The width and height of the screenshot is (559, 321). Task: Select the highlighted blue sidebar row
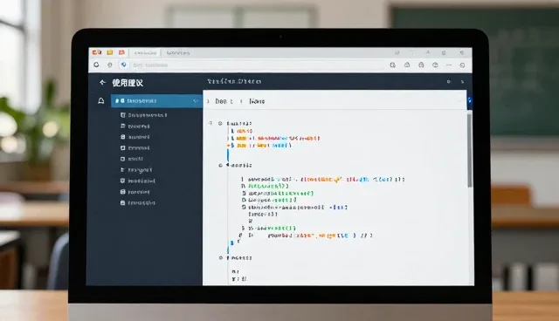(x=156, y=101)
